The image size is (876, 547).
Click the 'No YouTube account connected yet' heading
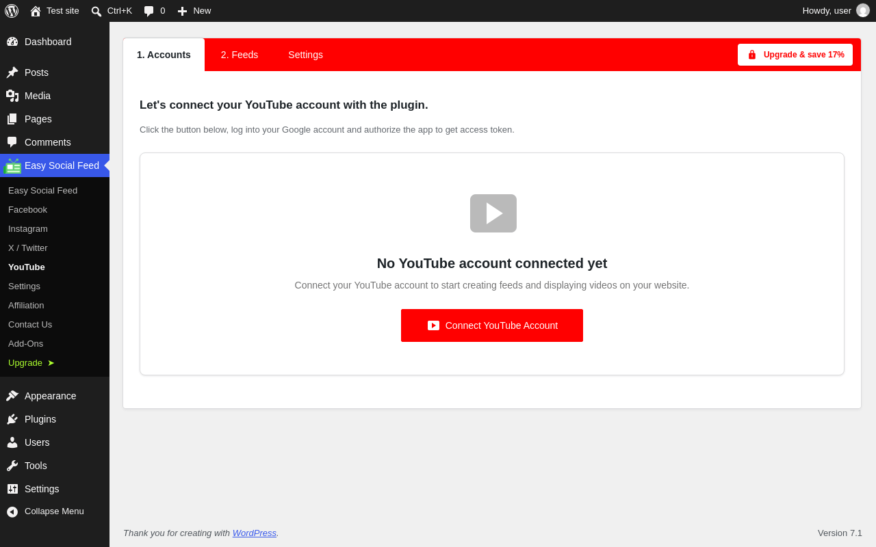492,263
